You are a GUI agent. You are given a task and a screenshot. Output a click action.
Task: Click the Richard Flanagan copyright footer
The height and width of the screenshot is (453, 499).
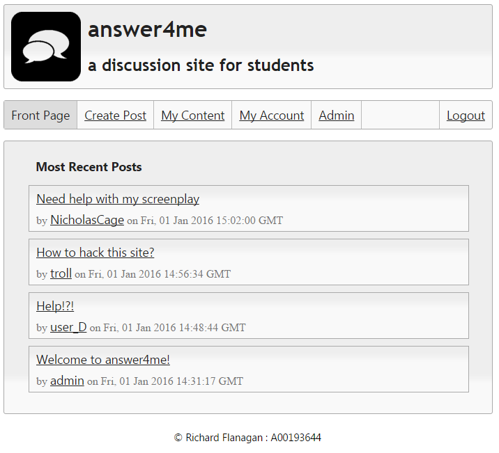click(247, 438)
